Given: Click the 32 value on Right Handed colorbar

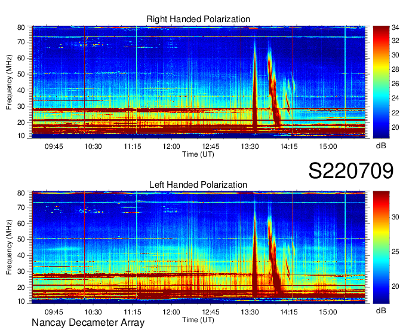Looking at the screenshot, I should (x=395, y=41).
